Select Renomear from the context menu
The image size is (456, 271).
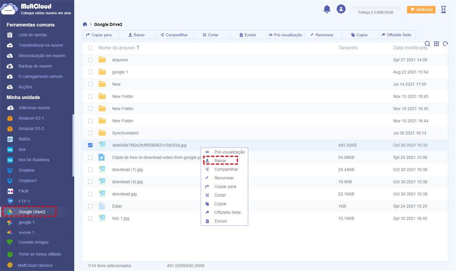click(224, 178)
